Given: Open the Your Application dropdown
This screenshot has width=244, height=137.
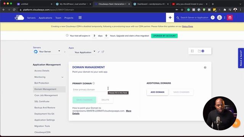Looking at the screenshot, I should click(x=82, y=52).
